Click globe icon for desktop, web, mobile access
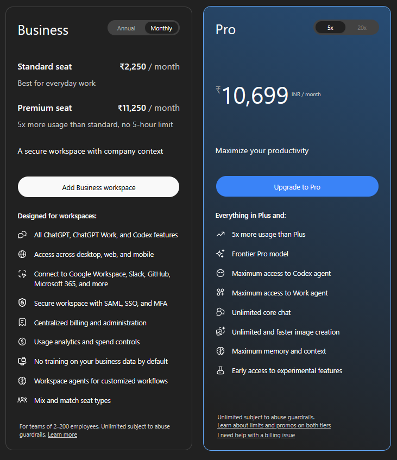397x460 pixels. pos(22,254)
